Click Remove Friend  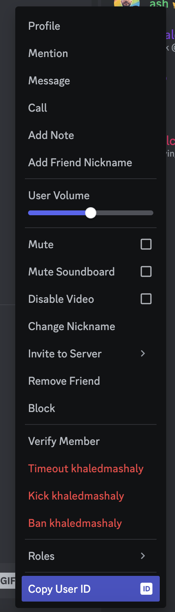coord(91,381)
